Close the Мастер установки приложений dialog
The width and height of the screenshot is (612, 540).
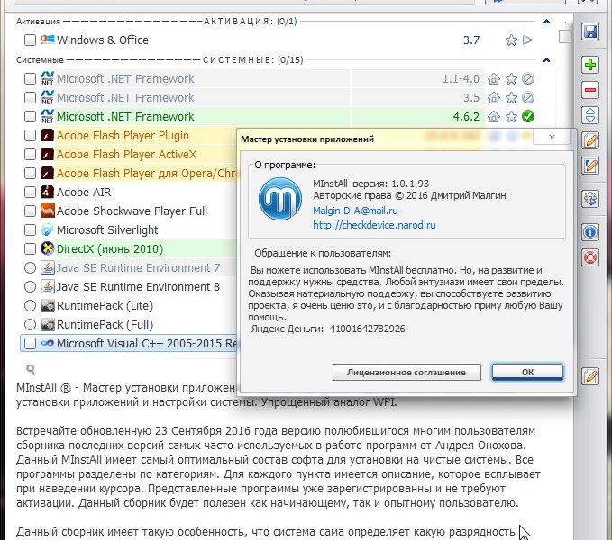[552, 137]
